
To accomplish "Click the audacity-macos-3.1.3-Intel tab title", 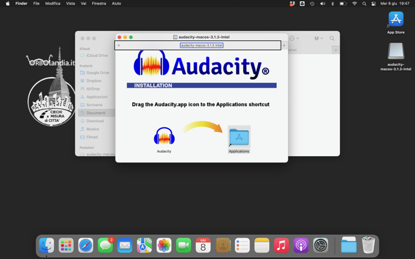I will point(202,45).
